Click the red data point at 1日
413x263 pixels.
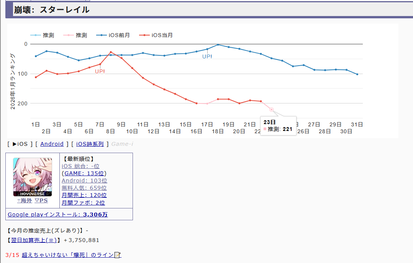[x=36, y=77]
